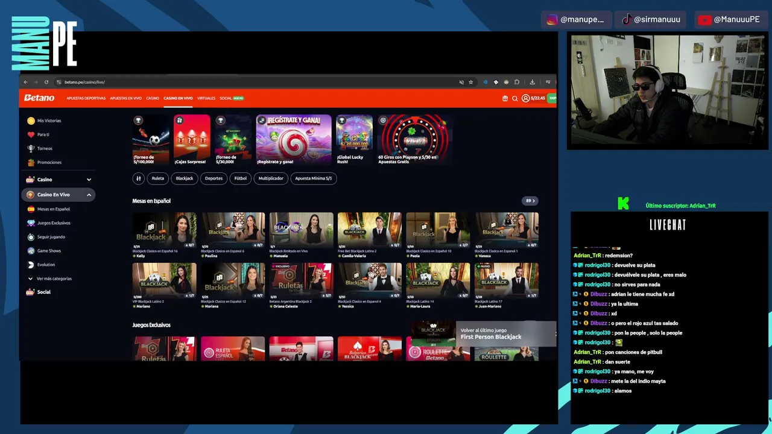Open the ¡Regístrate y gana! promo banner
The width and height of the screenshot is (772, 434).
tap(294, 140)
